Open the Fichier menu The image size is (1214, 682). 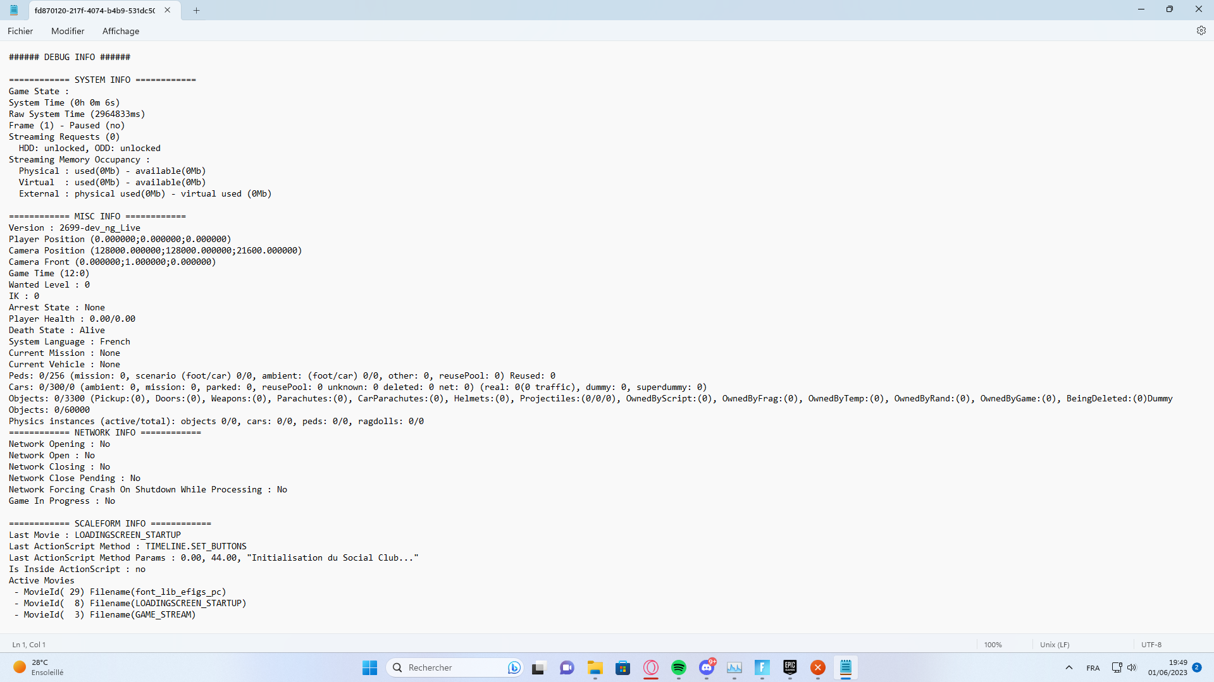click(x=20, y=31)
